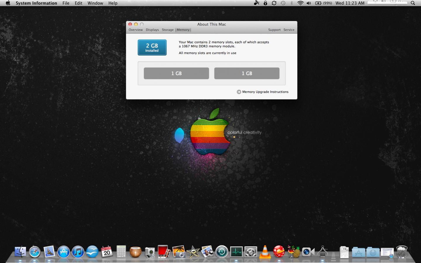Open the File menu

pyautogui.click(x=66, y=3)
